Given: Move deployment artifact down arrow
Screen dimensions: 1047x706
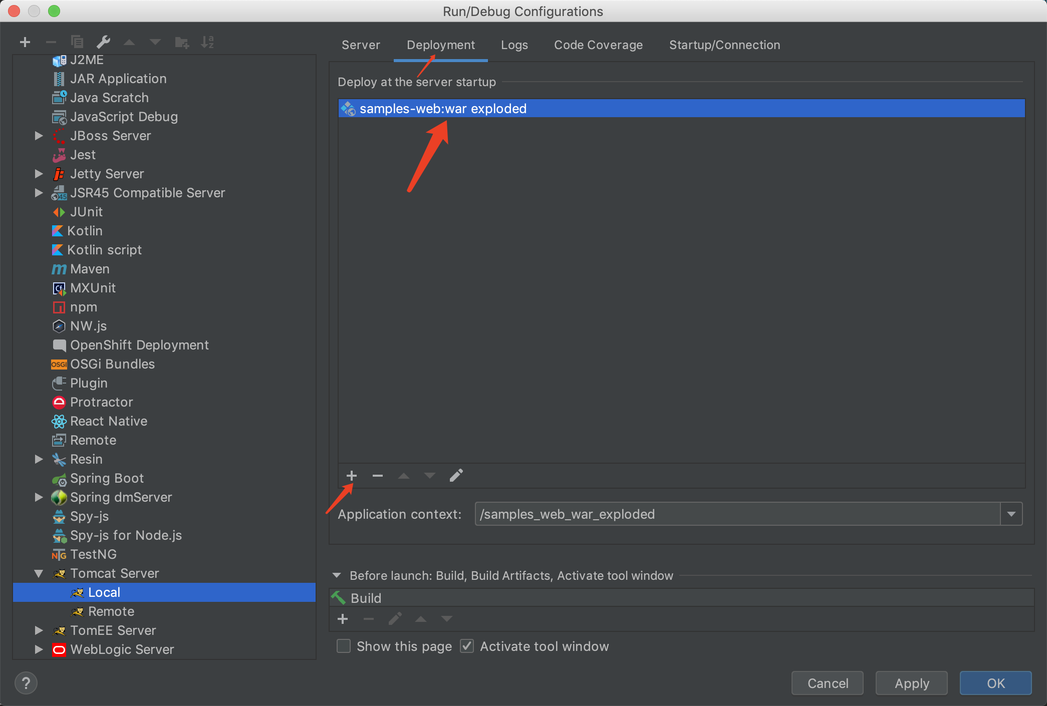Looking at the screenshot, I should 430,476.
